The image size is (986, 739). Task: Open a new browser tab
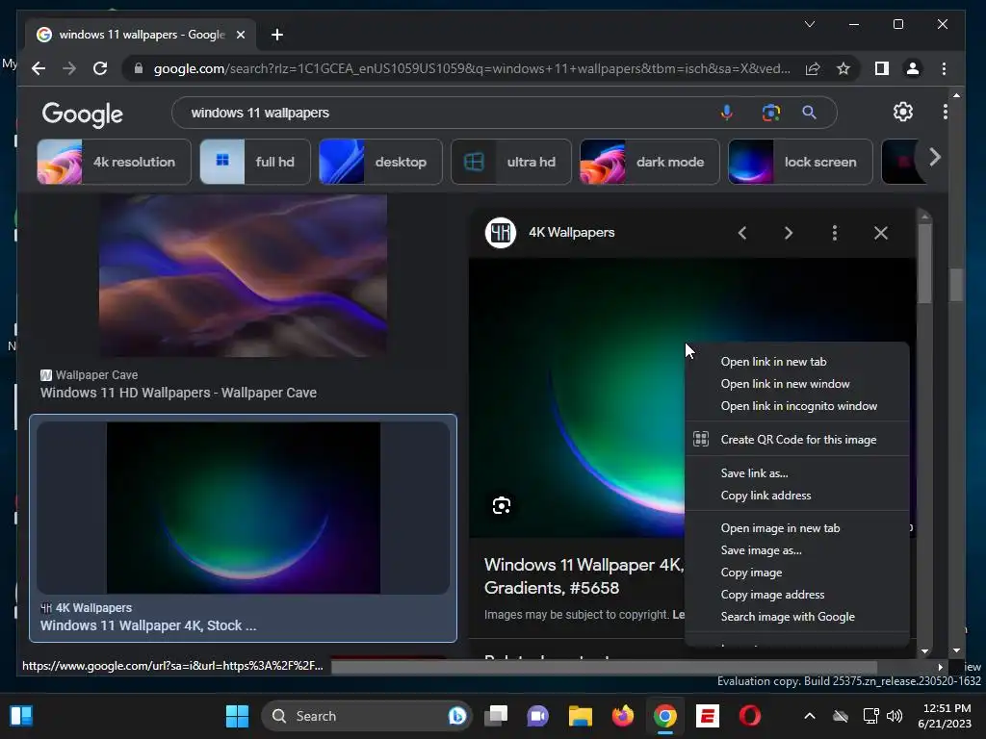click(x=277, y=35)
